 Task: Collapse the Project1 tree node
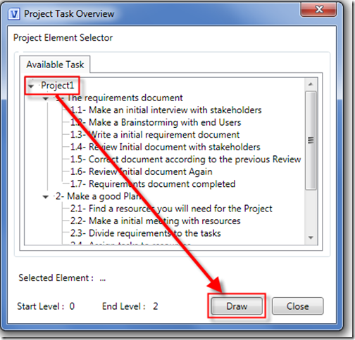[x=31, y=86]
